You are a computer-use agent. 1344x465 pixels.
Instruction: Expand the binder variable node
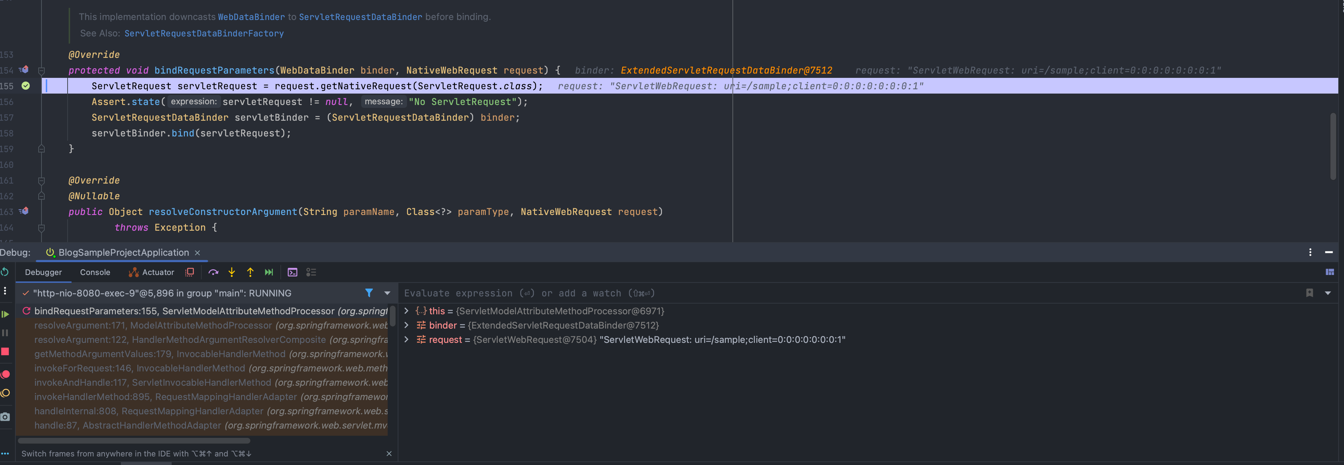(x=406, y=325)
